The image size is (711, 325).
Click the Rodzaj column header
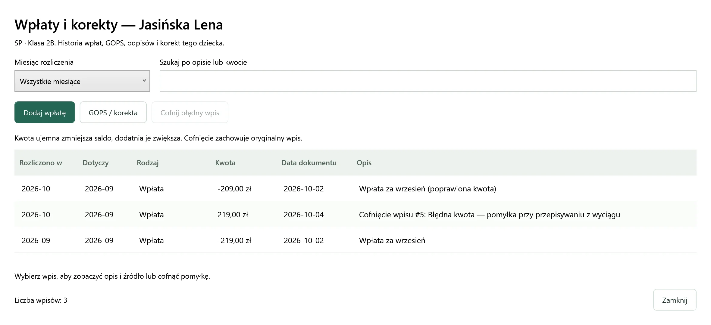coord(148,163)
